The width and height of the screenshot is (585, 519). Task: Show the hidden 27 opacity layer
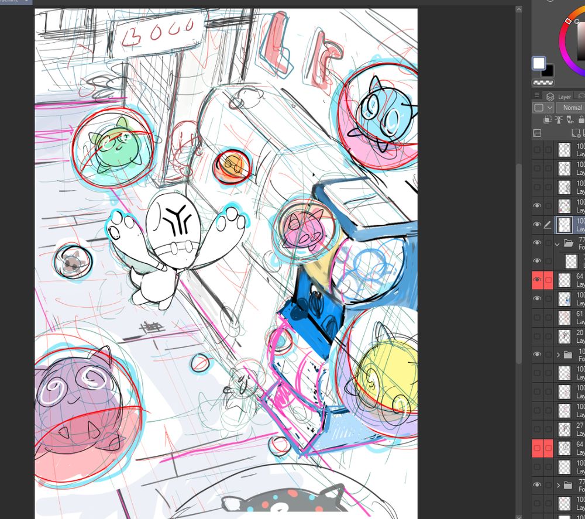537,429
